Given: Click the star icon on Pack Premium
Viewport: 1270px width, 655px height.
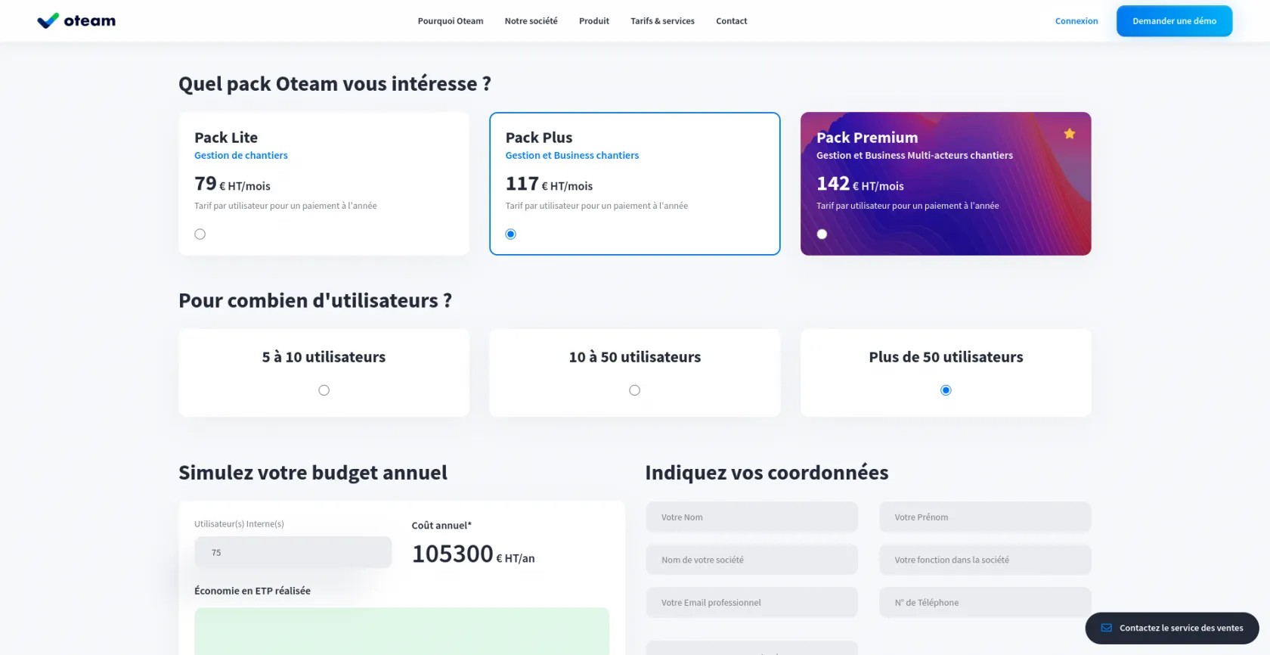Looking at the screenshot, I should (1069, 134).
